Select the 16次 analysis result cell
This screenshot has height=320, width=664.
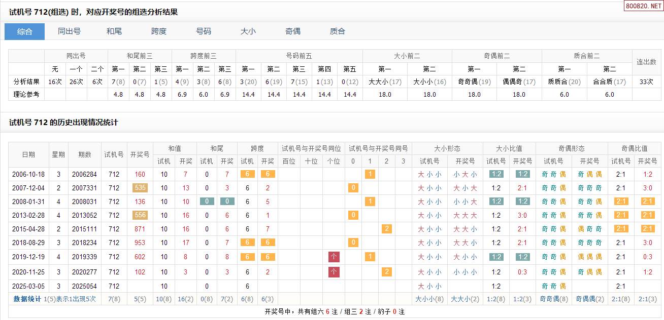[x=55, y=82]
